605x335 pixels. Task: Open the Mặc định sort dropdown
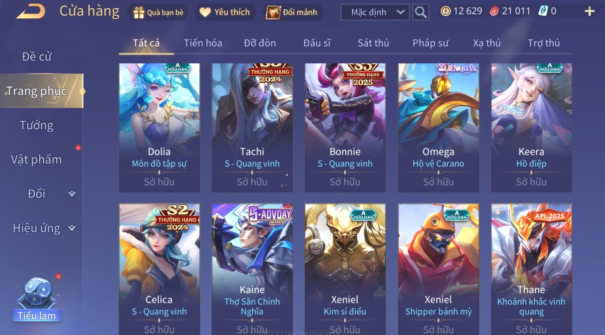coord(375,12)
